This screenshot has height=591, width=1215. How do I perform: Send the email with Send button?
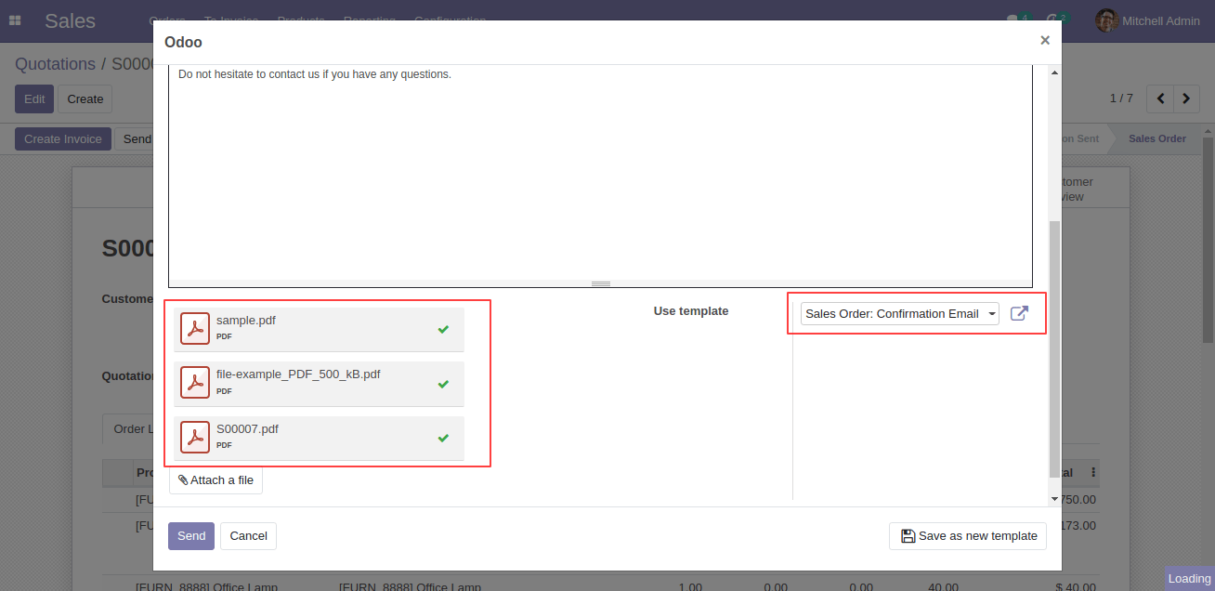tap(191, 535)
